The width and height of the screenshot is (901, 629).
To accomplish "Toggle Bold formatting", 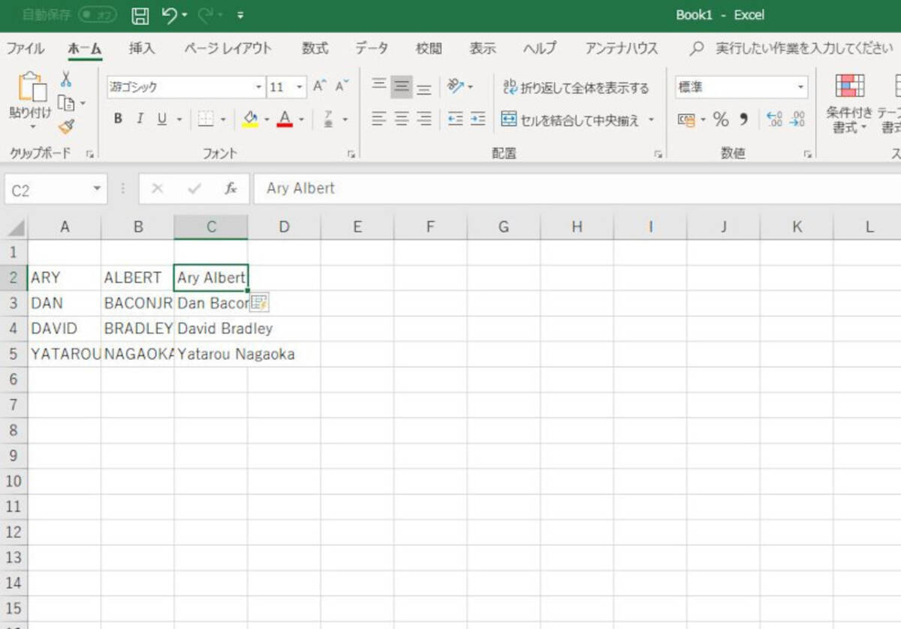I will coord(118,119).
